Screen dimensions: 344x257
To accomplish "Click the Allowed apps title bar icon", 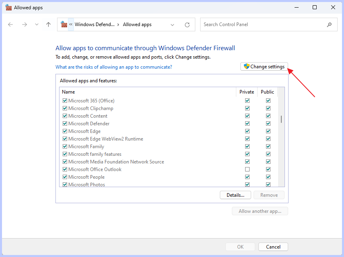I will tap(8, 8).
